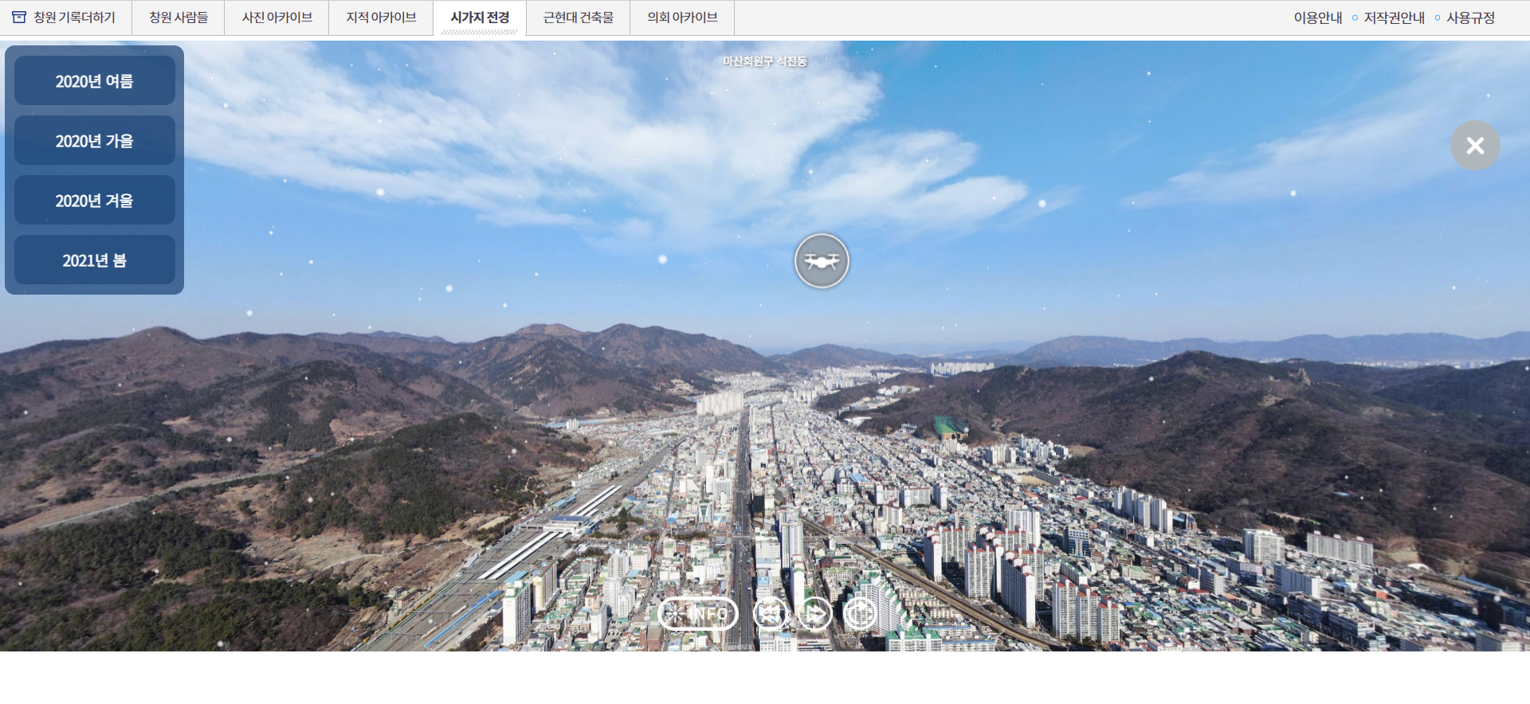
Task: Go to the 창원 사람들 tab
Action: (x=178, y=18)
